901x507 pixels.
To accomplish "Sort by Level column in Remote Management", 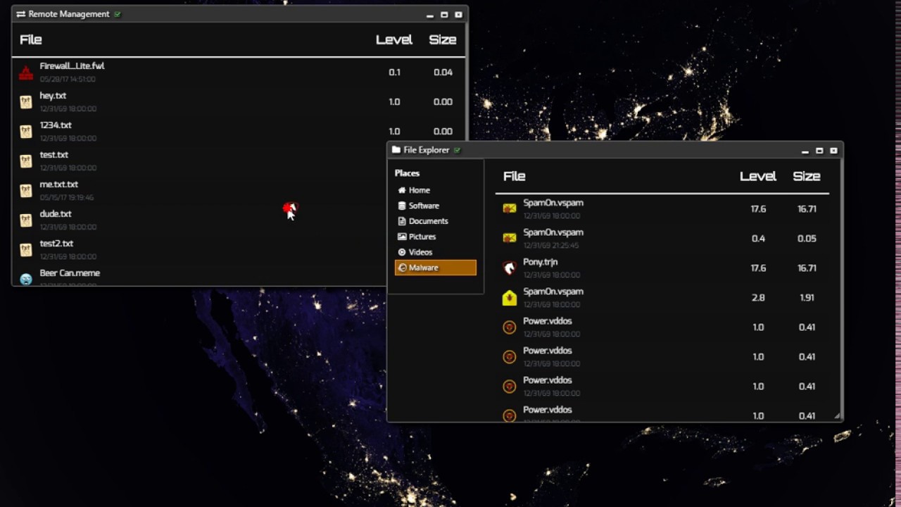I will (x=394, y=40).
